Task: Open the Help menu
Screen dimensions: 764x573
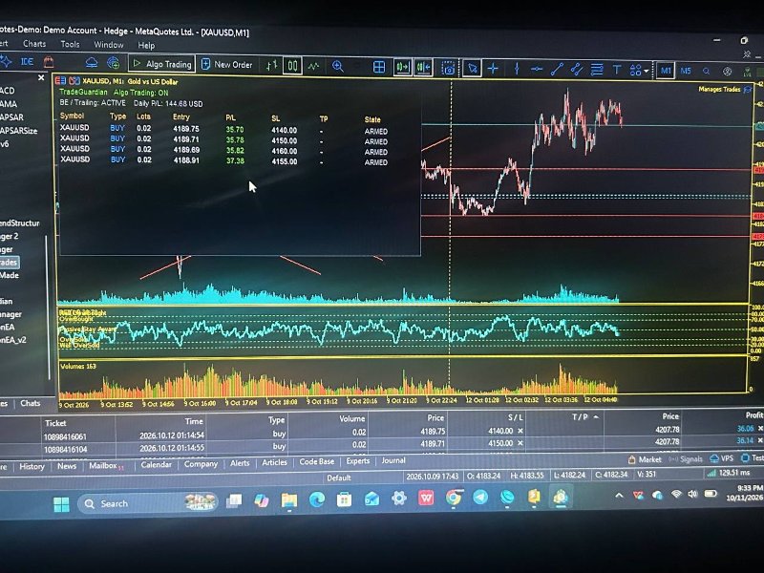Action: click(146, 45)
